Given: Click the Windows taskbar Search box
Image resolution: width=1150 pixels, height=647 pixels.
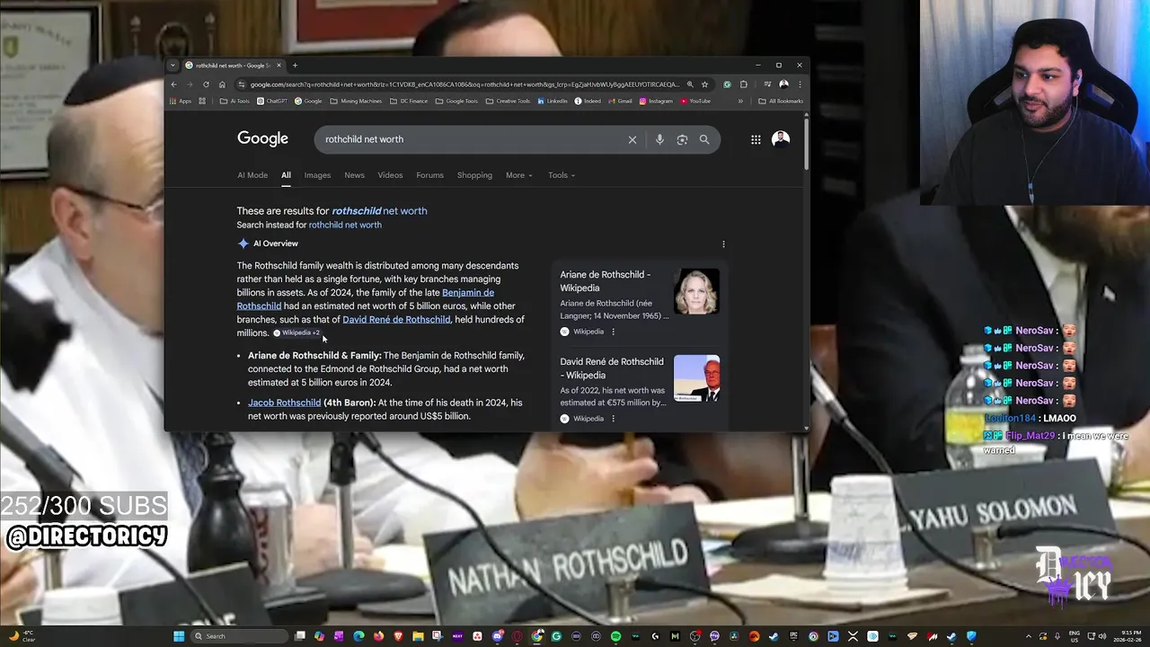Looking at the screenshot, I should [x=237, y=636].
